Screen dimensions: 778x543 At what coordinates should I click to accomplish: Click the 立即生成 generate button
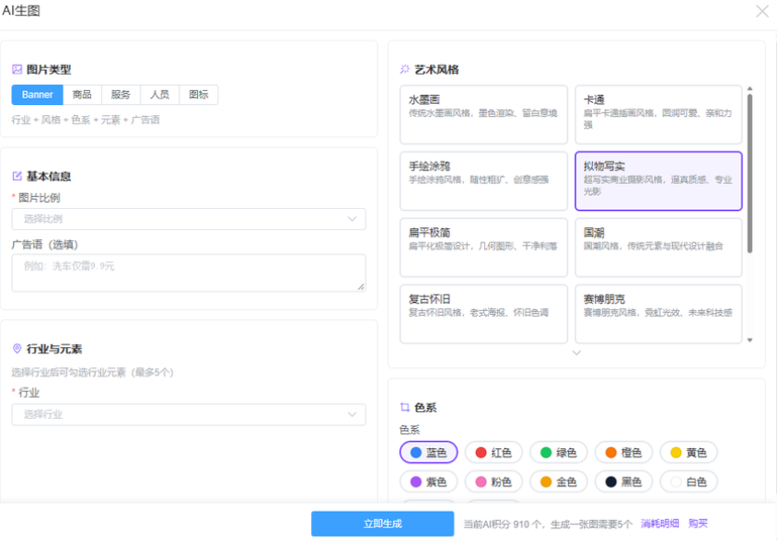(x=382, y=524)
